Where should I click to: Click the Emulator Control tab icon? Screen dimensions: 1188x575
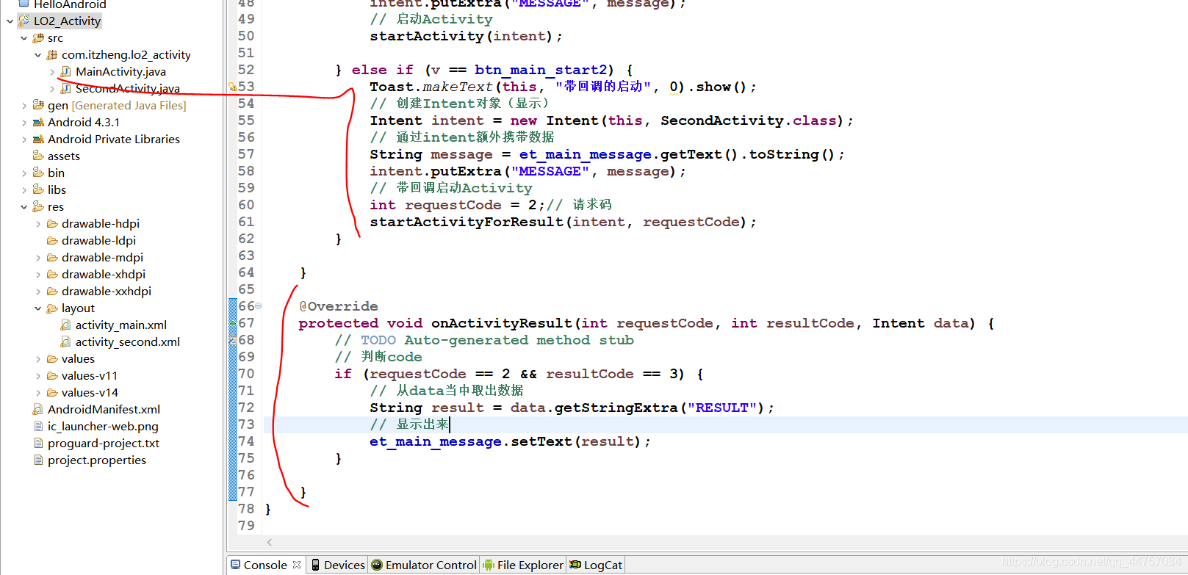377,565
